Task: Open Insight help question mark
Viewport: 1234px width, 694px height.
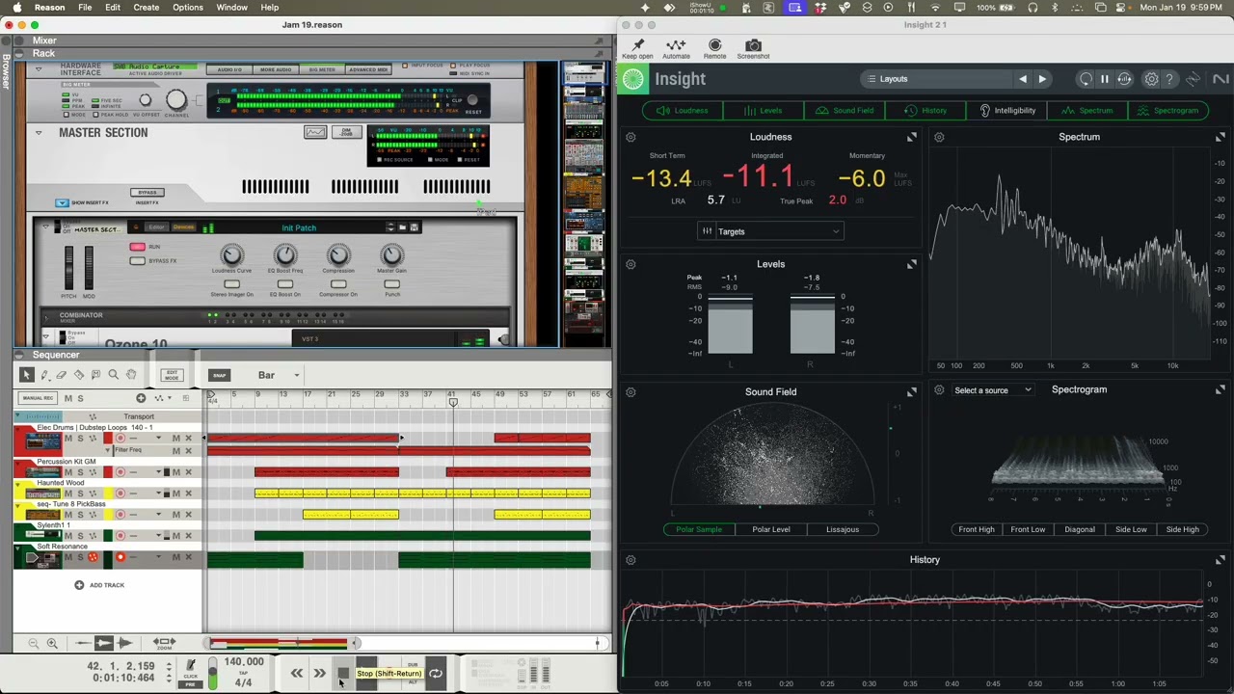Action: point(1169,79)
